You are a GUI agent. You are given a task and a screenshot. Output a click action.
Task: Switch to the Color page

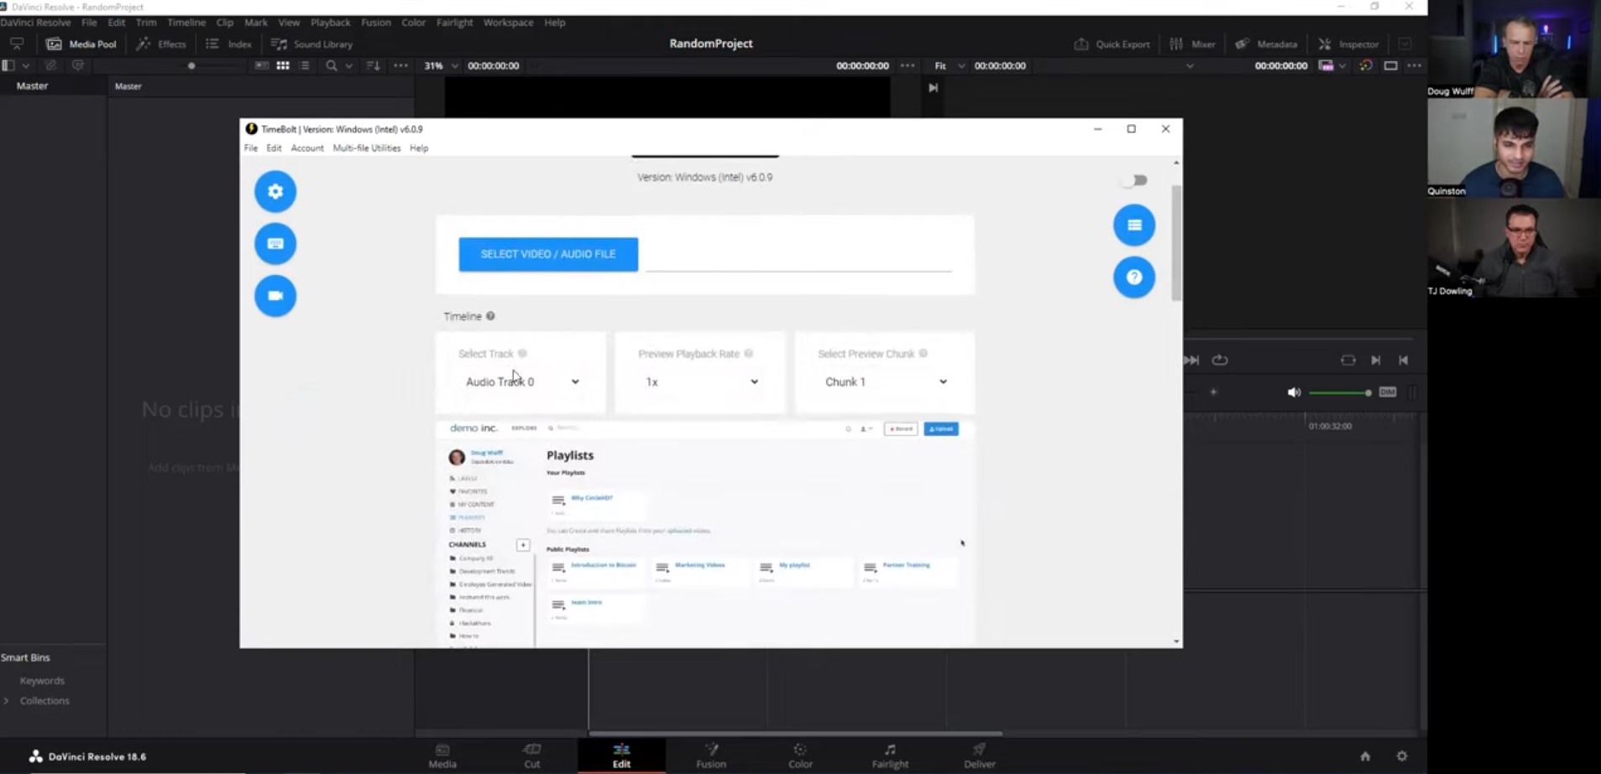tap(800, 756)
